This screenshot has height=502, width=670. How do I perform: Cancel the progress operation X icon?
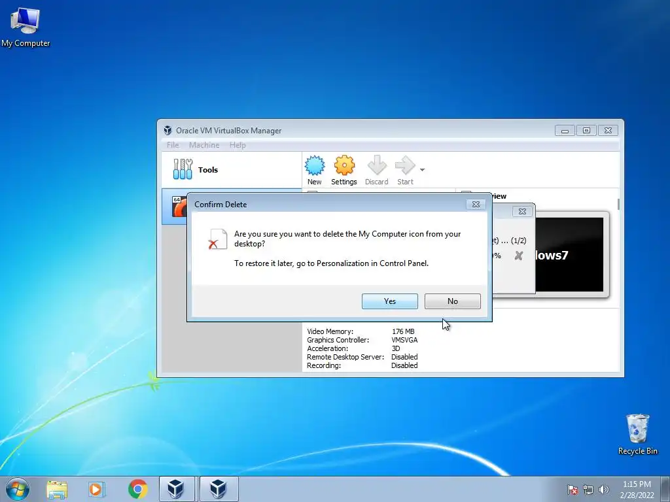pyautogui.click(x=519, y=256)
